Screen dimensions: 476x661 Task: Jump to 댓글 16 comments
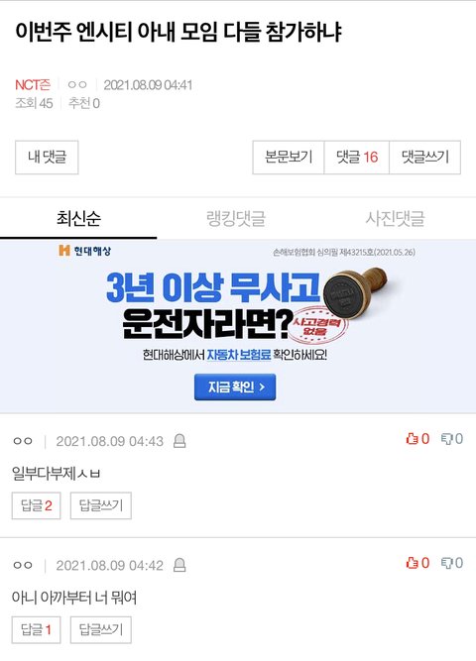point(357,158)
